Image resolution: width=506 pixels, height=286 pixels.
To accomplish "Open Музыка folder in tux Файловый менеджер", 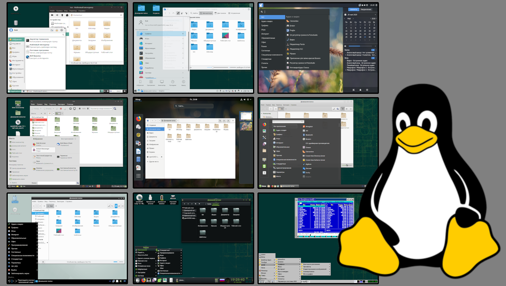I will coord(77,49).
